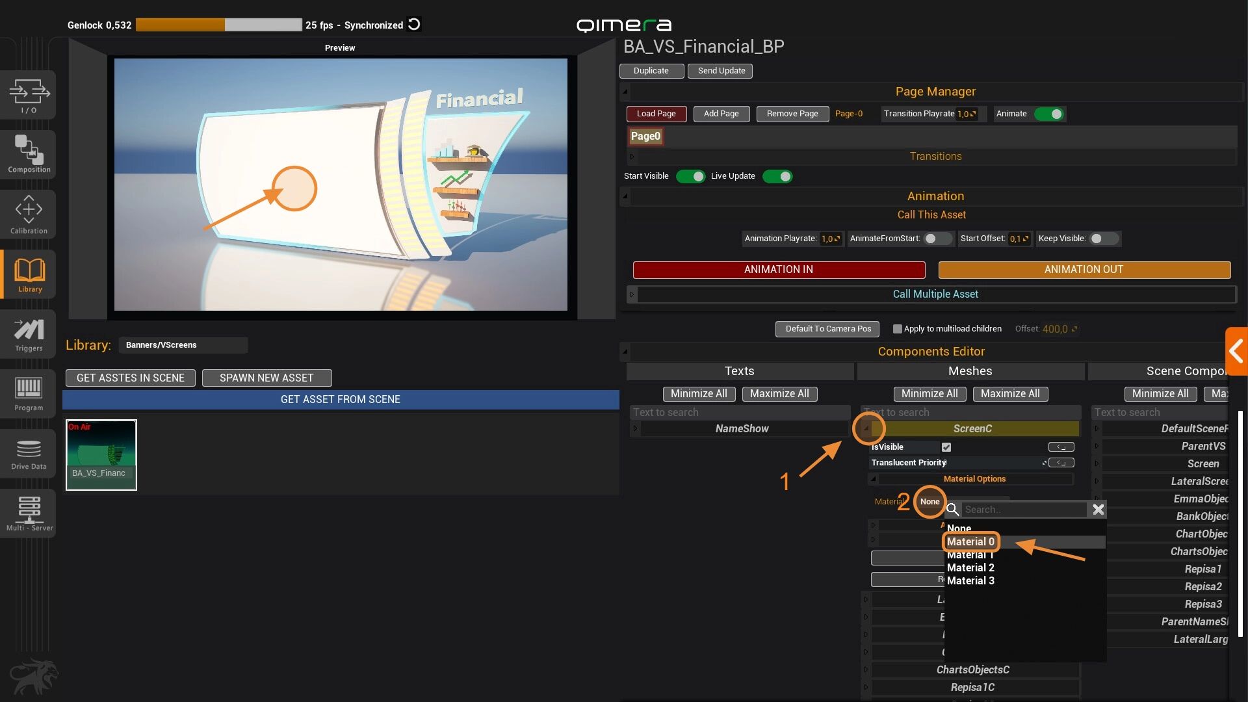Select Material 2 from the material list
The width and height of the screenshot is (1248, 702).
(970, 567)
